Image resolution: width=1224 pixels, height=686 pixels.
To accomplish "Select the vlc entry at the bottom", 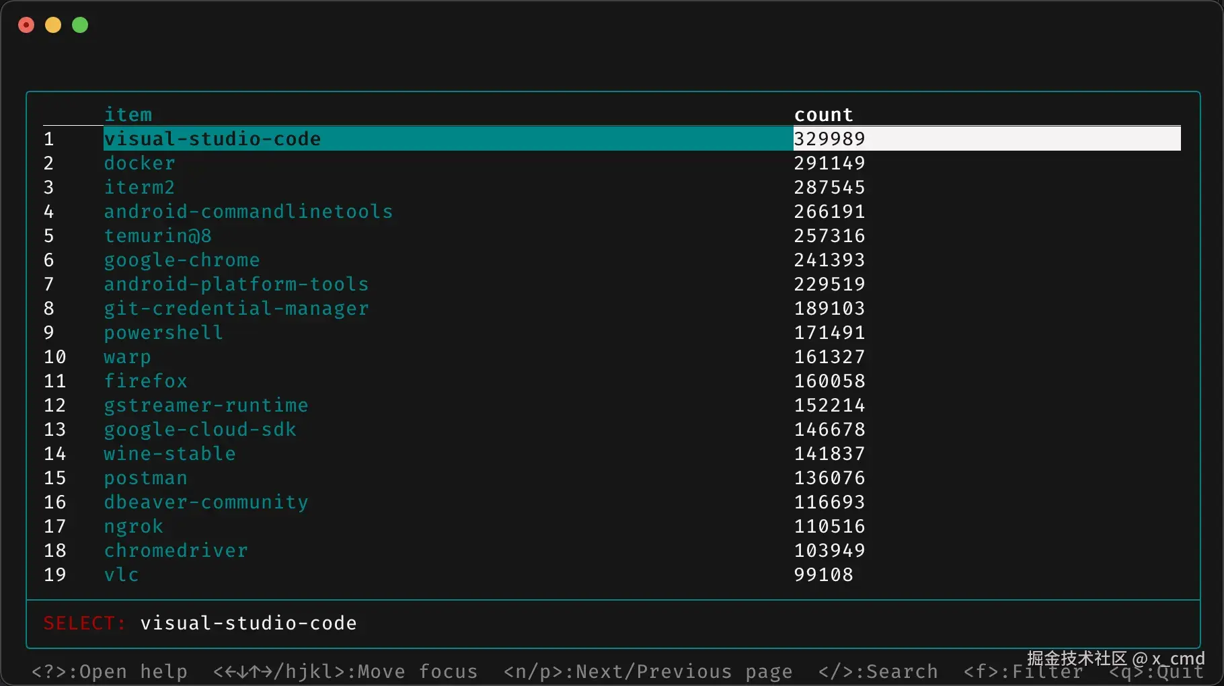I will (x=121, y=574).
